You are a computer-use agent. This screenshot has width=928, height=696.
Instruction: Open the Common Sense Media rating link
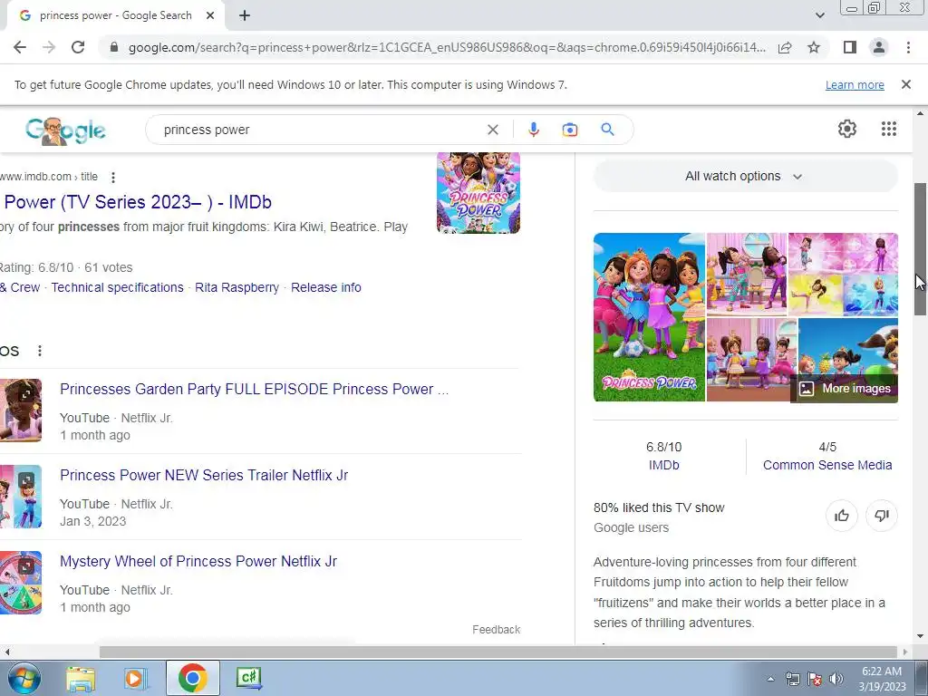[826, 465]
